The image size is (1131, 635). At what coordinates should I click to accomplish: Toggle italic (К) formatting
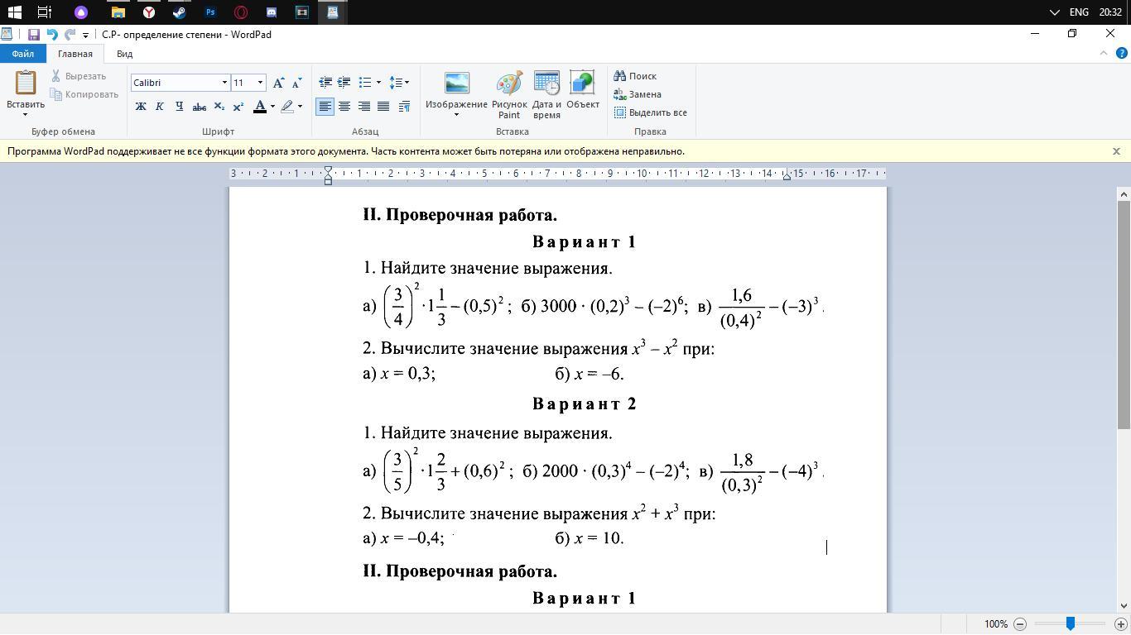pyautogui.click(x=160, y=107)
